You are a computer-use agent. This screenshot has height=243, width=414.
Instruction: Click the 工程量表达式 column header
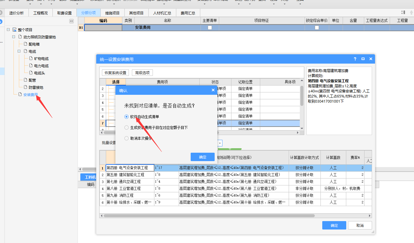pos(377,20)
